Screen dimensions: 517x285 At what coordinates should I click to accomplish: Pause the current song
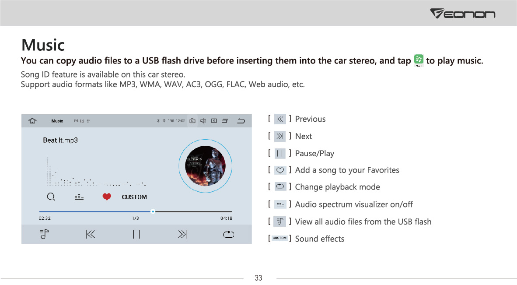click(136, 234)
